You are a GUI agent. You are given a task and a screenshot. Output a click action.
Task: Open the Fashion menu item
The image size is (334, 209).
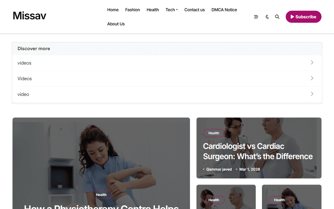coord(132,10)
